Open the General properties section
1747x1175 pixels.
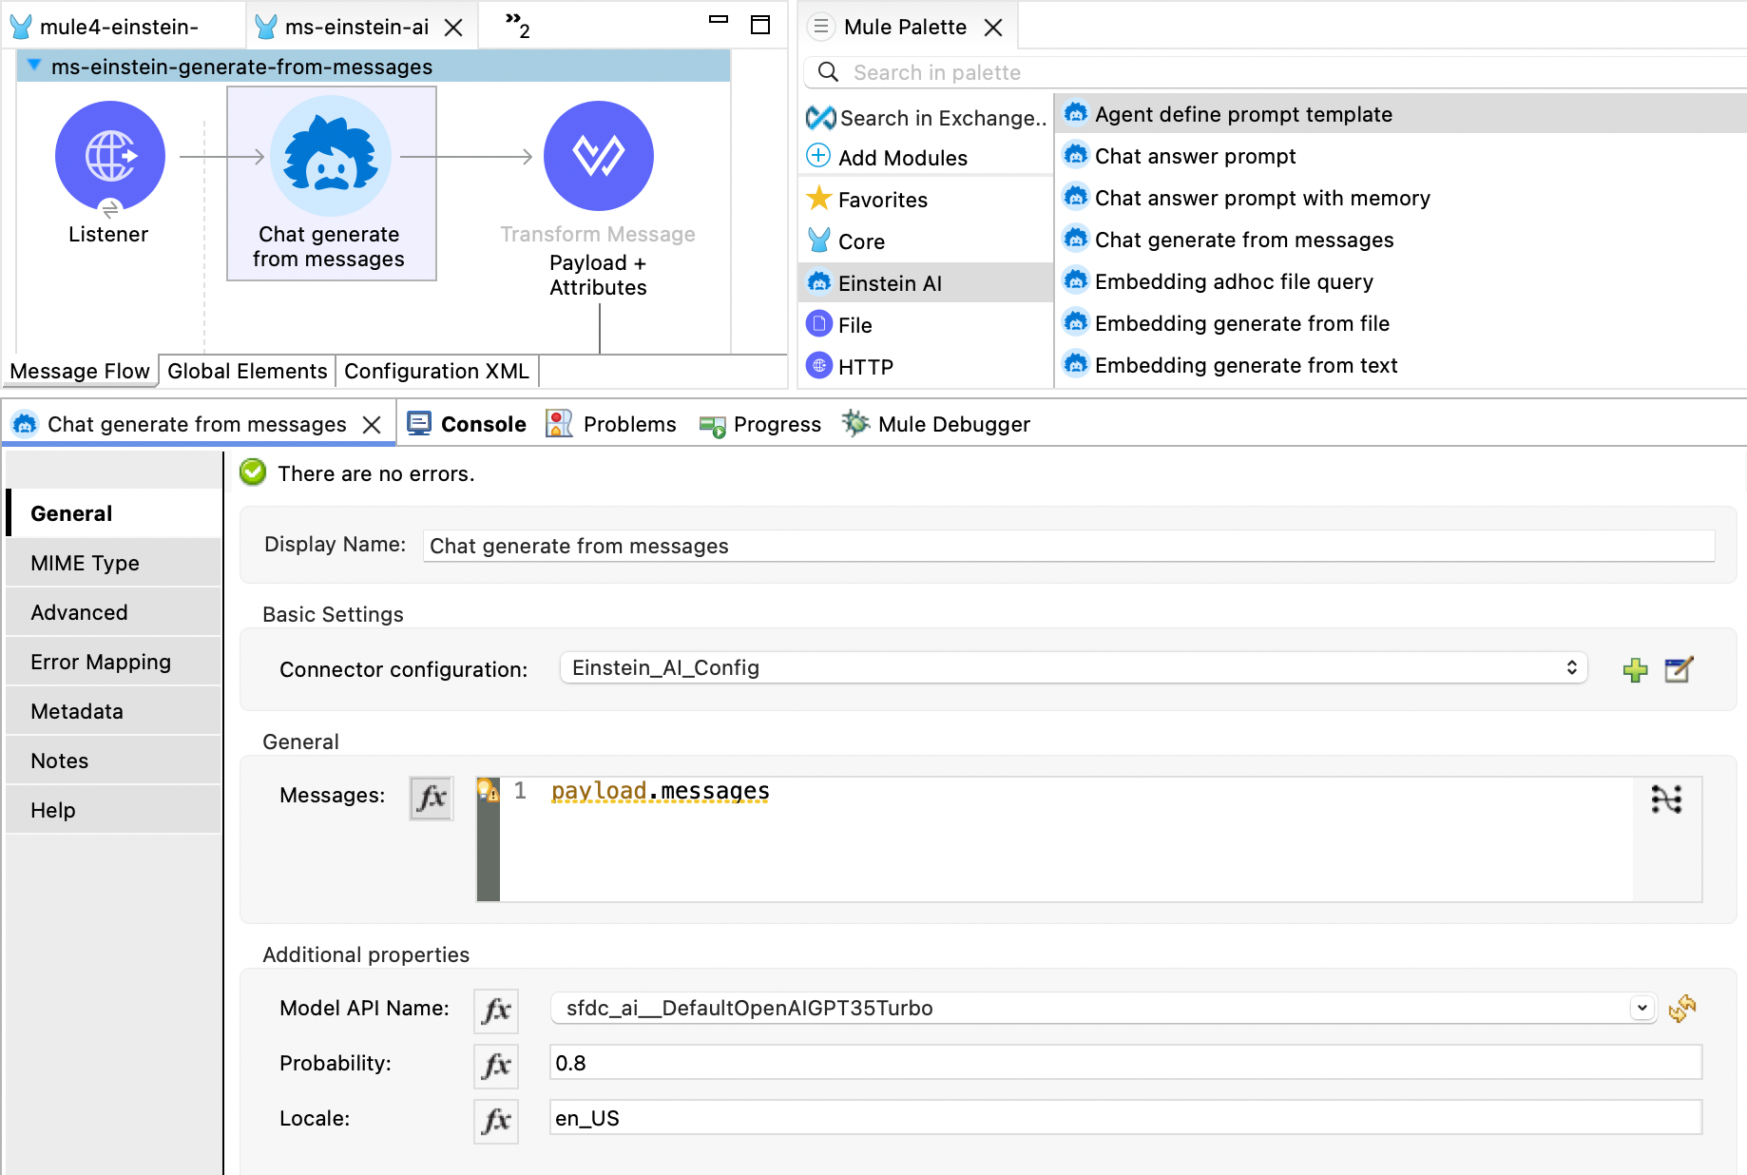point(114,513)
